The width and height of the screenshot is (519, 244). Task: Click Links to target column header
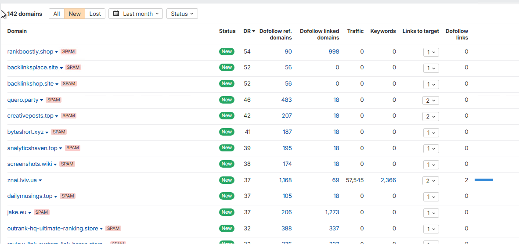[421, 31]
